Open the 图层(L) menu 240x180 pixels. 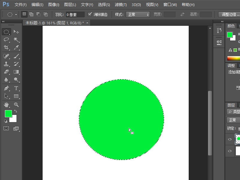pyautogui.click(x=70, y=5)
